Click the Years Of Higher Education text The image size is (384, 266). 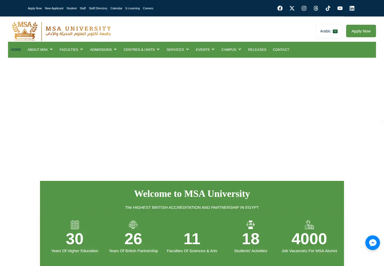coord(75,251)
